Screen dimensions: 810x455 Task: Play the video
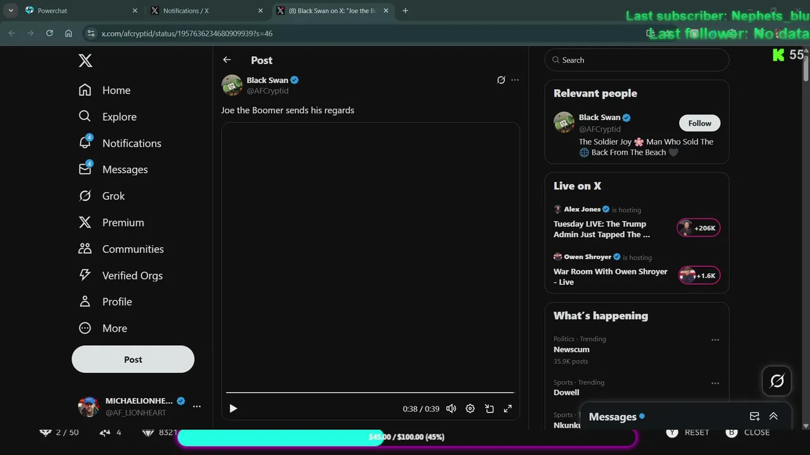point(233,408)
